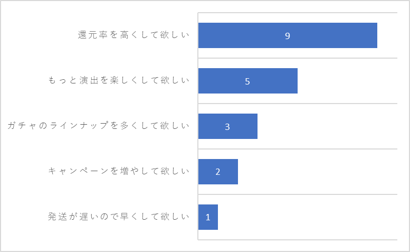Select the bar with value 5
This screenshot has height=252, width=410.
[x=248, y=81]
